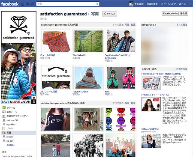
Task: Click the recruit sidebar icon
Action: click(x=4, y=137)
